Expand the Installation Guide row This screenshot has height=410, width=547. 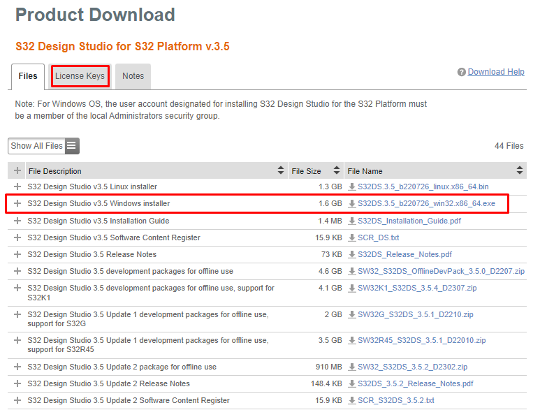[x=17, y=221]
